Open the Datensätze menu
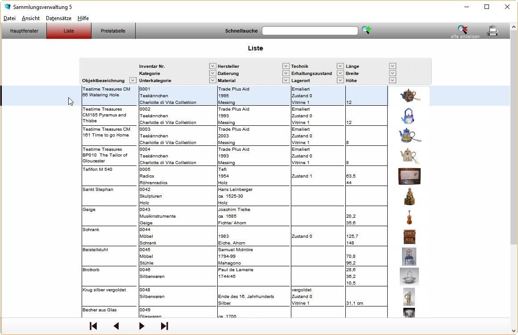This screenshot has width=518, height=335. [x=58, y=18]
